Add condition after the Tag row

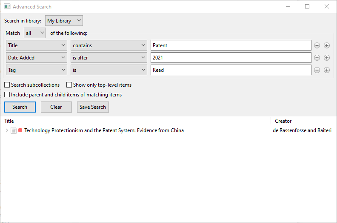click(327, 70)
